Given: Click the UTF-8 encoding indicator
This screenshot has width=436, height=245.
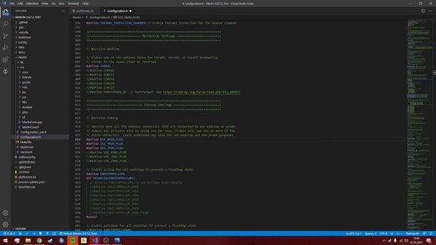Looking at the screenshot, I should click(x=383, y=233).
